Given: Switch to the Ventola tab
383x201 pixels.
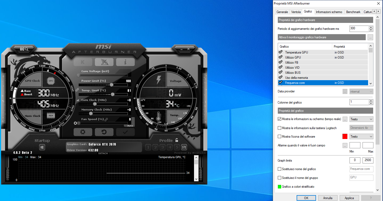Looking at the screenshot, I should pyautogui.click(x=296, y=12).
